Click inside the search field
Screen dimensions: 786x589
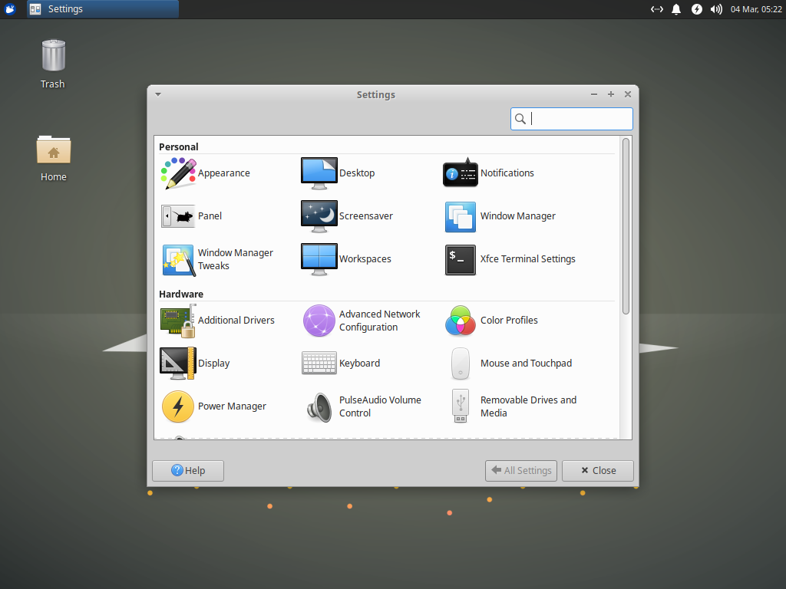coord(576,118)
